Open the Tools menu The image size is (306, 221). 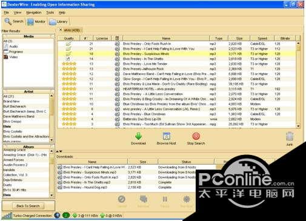50,13
